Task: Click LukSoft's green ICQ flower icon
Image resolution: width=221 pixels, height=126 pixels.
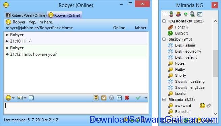Action: [x=170, y=33]
